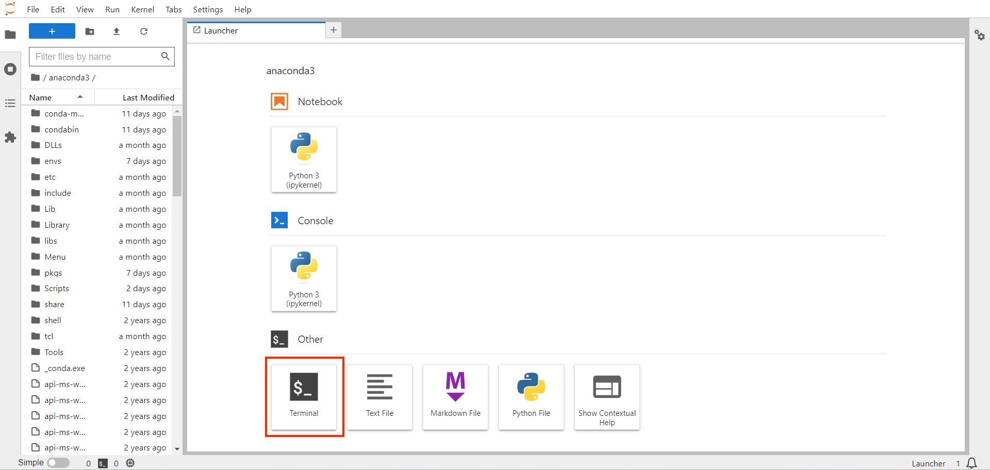Click the Filter files by name field
The width and height of the screenshot is (990, 470).
tap(102, 57)
